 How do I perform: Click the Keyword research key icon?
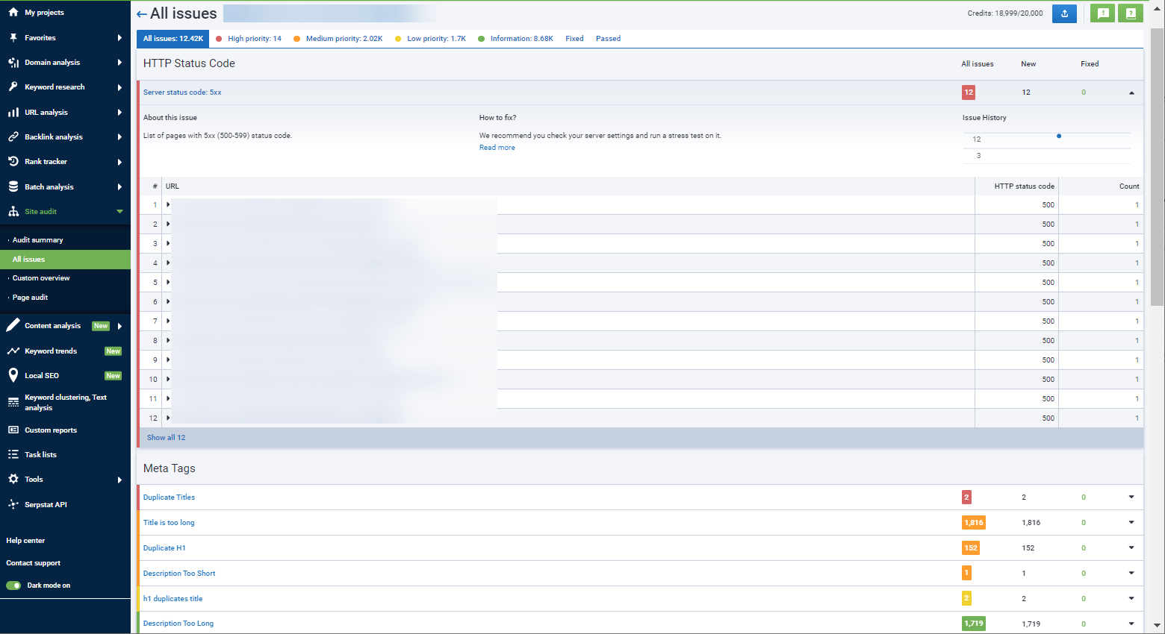click(x=13, y=87)
